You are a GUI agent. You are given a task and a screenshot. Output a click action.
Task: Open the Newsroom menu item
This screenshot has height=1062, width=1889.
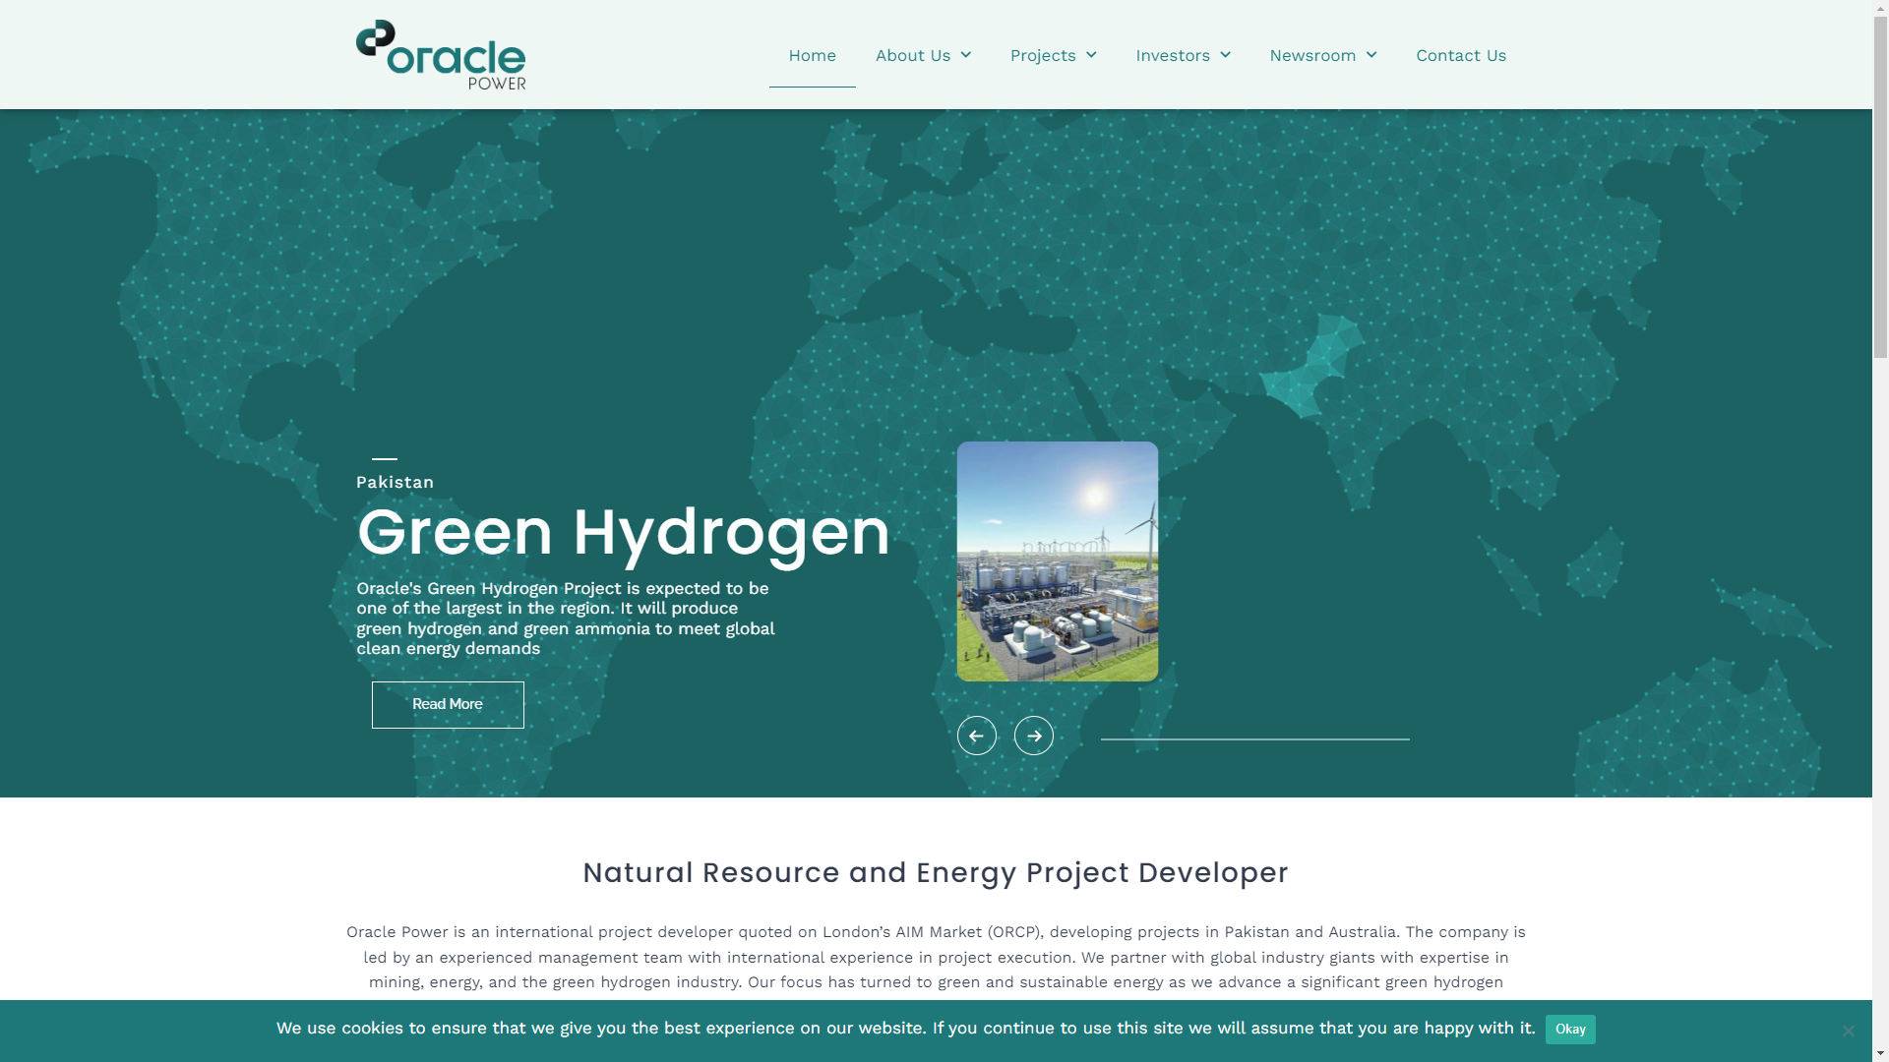click(x=1312, y=55)
